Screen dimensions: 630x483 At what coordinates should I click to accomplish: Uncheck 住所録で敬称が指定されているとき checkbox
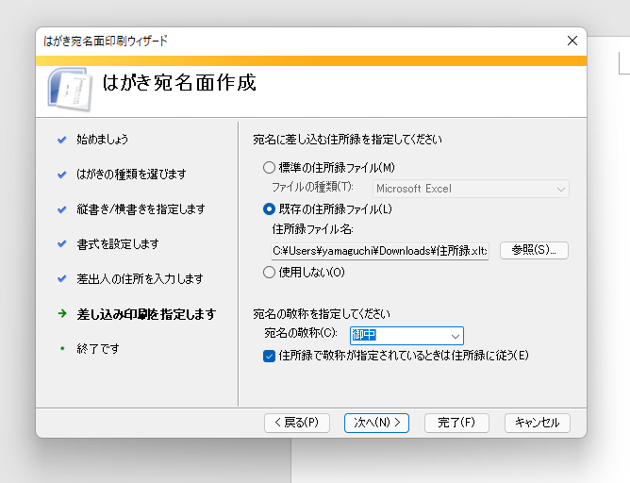pos(269,356)
